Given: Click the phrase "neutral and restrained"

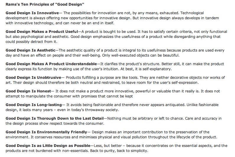Looking at the screenshot, I should point(100,83).
